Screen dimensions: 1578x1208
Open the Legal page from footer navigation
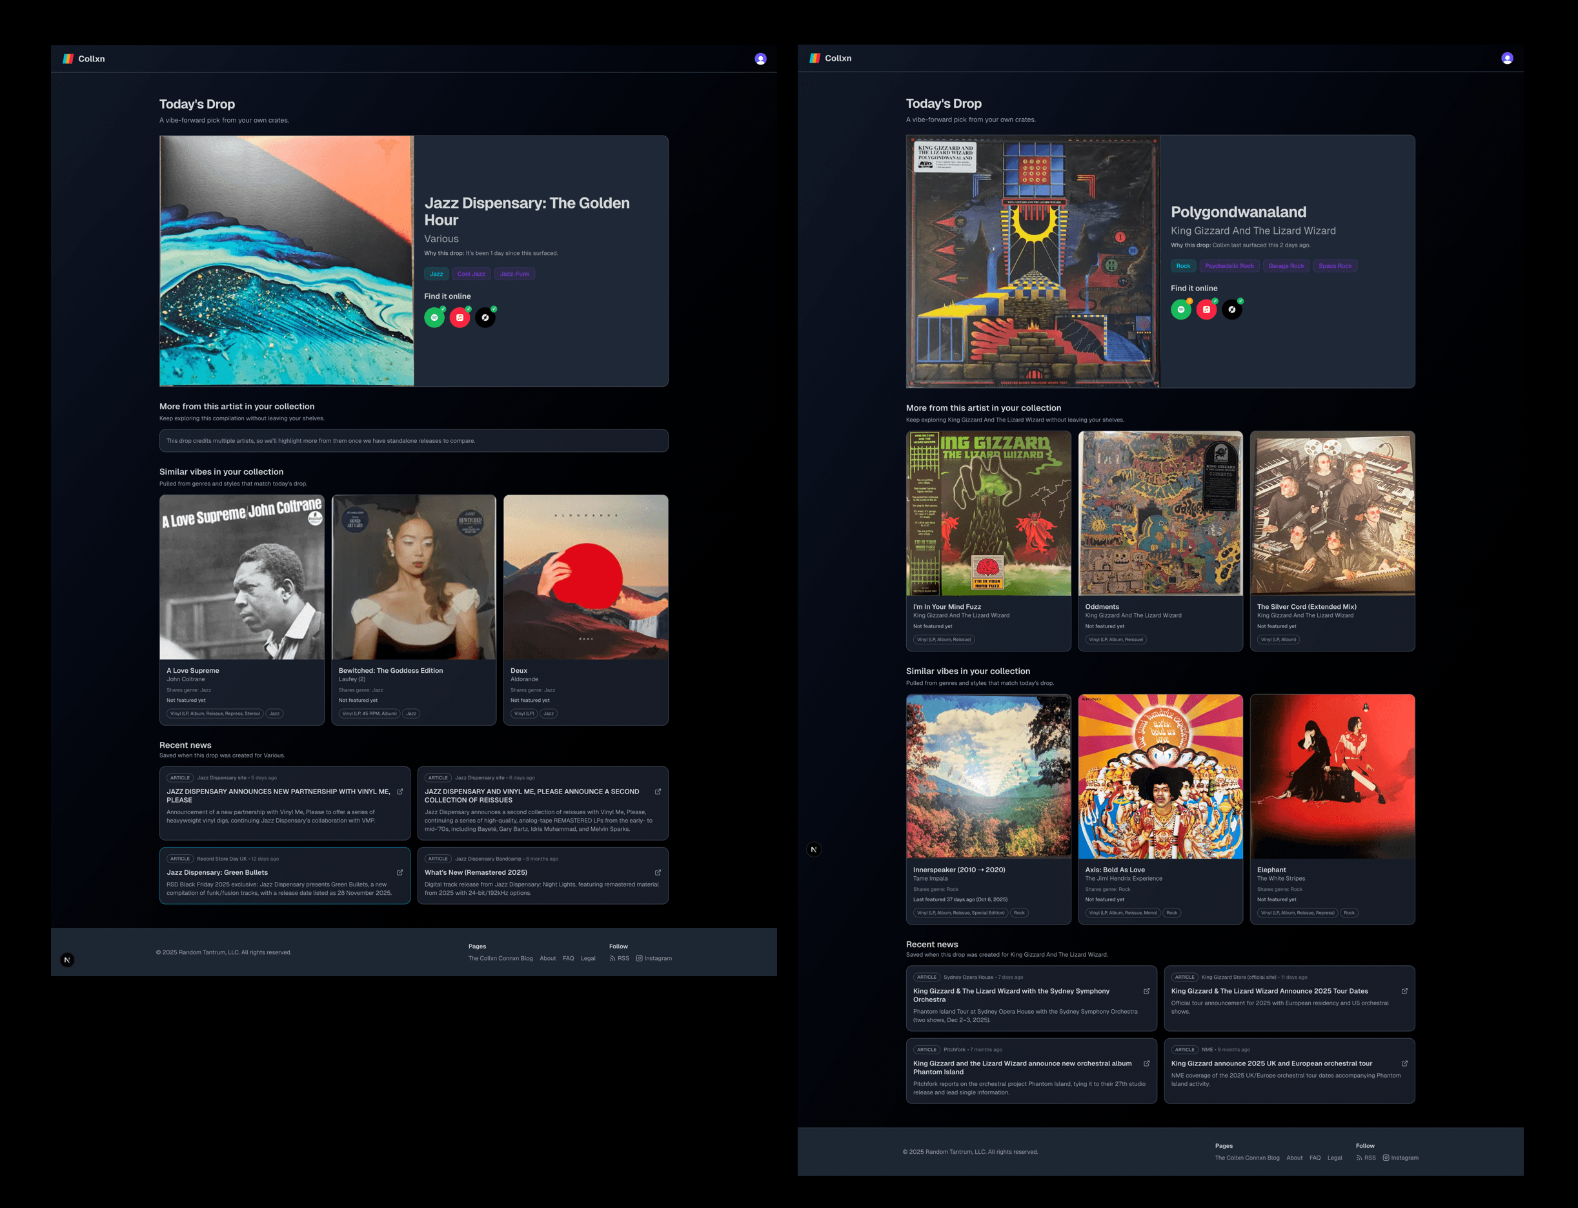coord(588,957)
